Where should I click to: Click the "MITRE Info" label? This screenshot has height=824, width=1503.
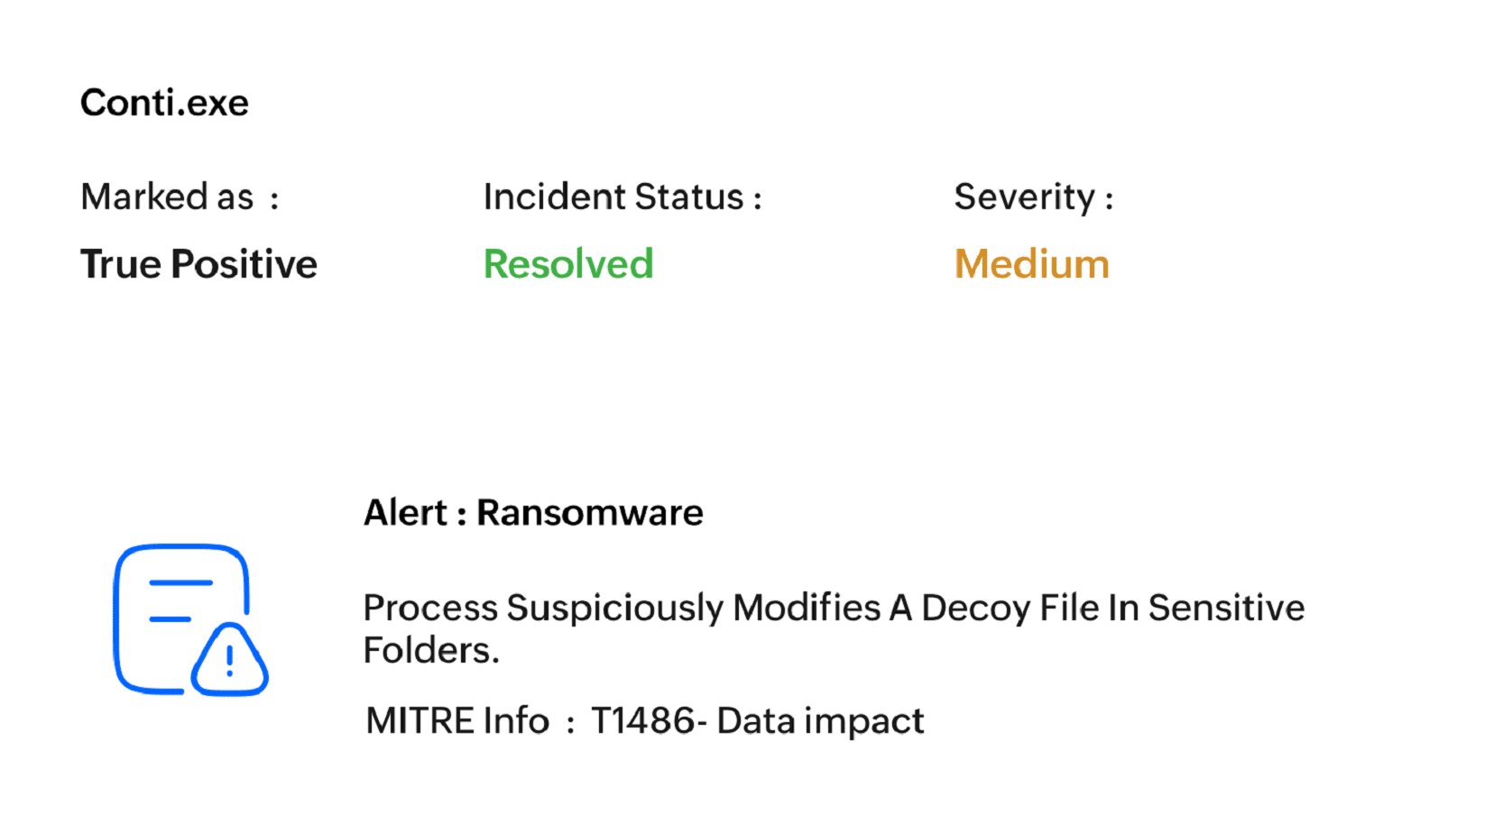point(457,721)
